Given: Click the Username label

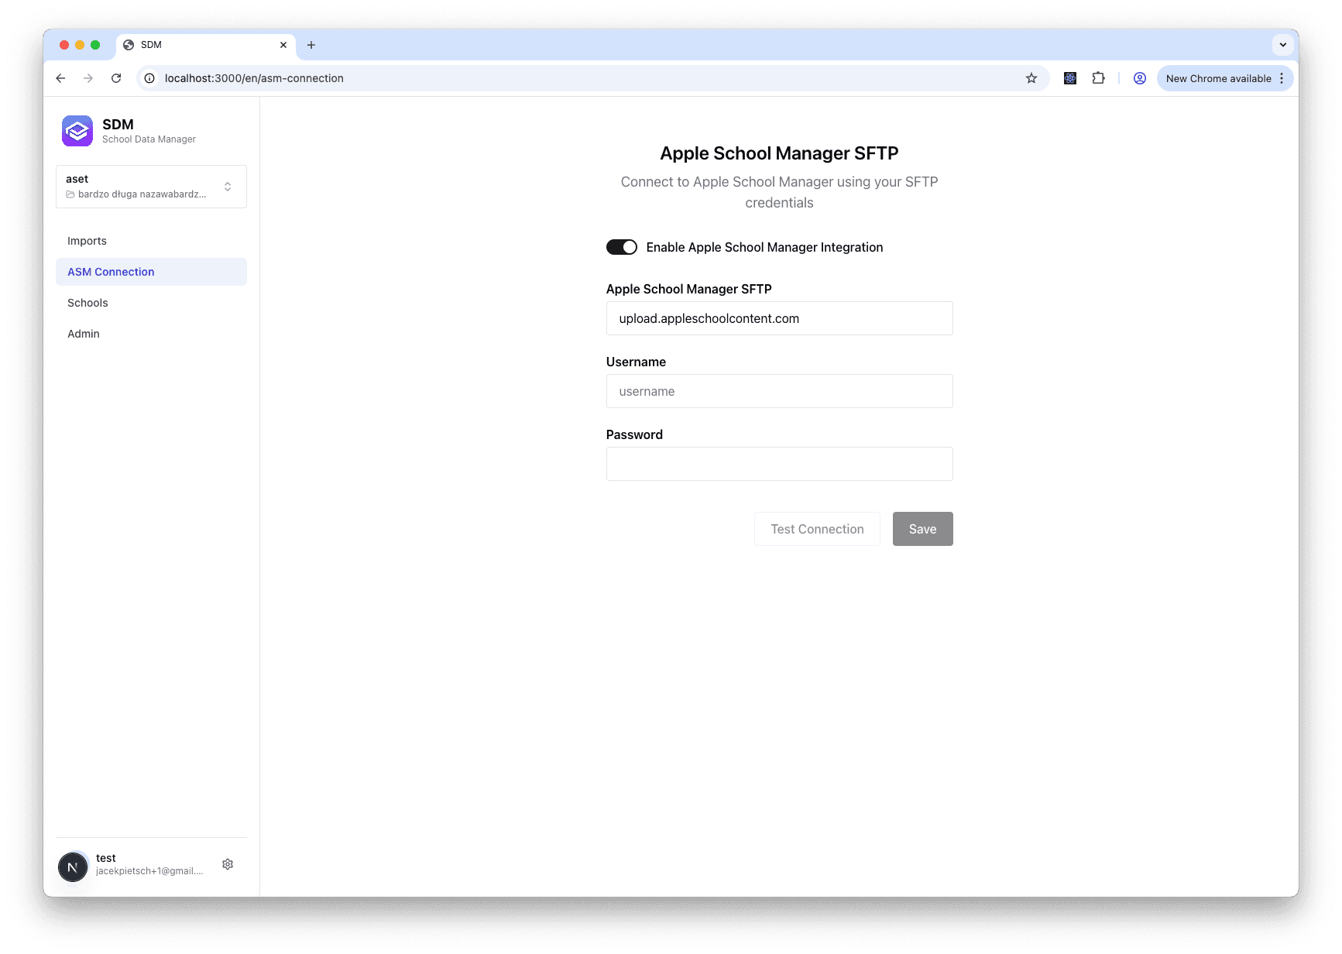Looking at the screenshot, I should pyautogui.click(x=636, y=362).
